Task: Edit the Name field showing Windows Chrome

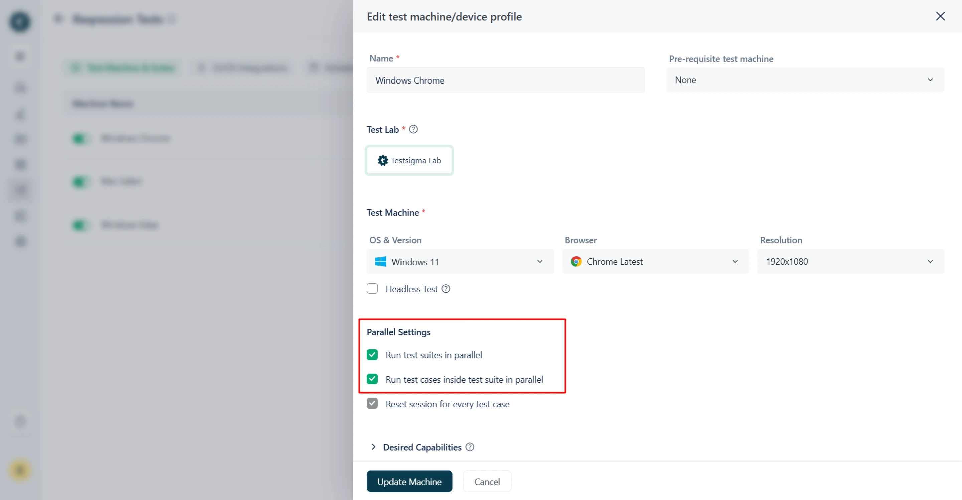Action: click(x=506, y=80)
